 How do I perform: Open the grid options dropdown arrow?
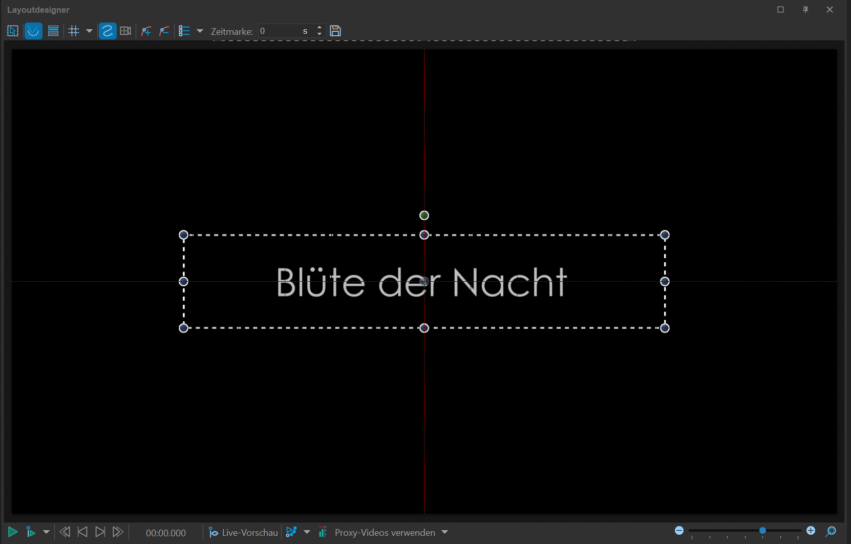pos(89,31)
